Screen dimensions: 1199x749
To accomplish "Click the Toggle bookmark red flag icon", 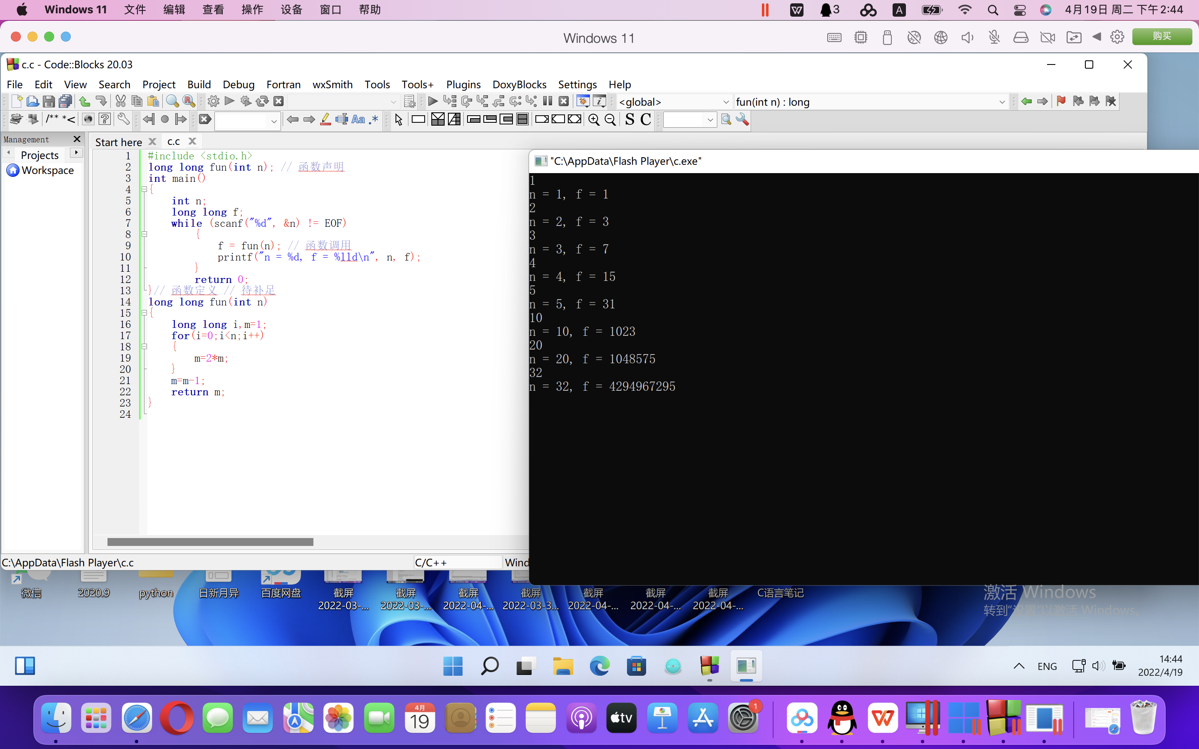I will [x=1061, y=102].
